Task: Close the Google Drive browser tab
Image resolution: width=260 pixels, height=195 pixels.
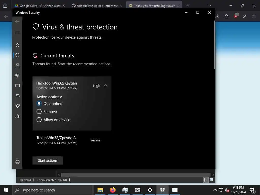Action: tap(64, 6)
